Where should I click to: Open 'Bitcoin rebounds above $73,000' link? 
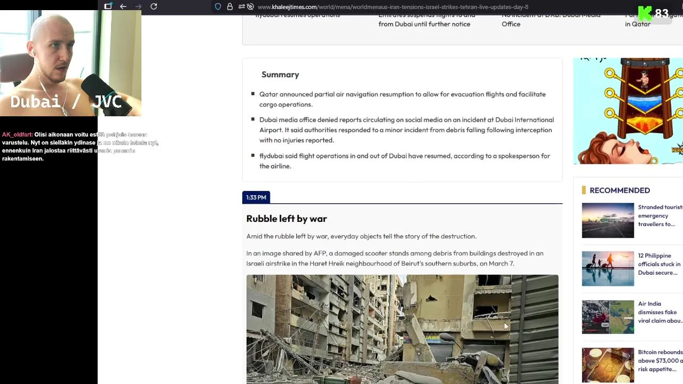(x=660, y=361)
